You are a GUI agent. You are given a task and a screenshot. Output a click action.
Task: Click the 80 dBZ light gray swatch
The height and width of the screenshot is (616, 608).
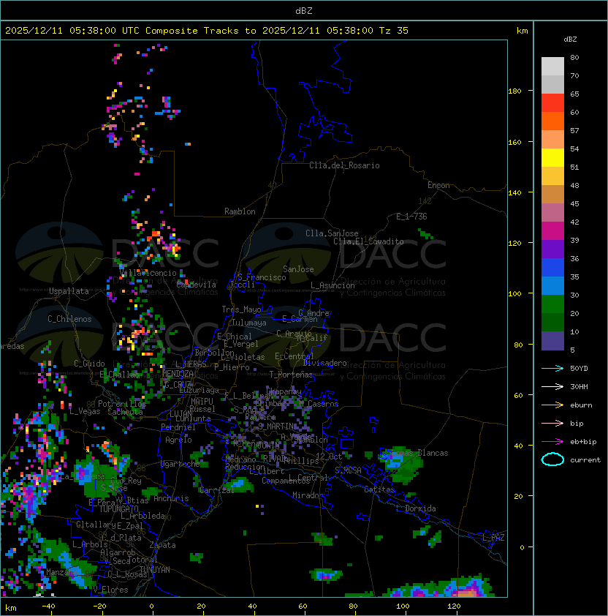552,66
